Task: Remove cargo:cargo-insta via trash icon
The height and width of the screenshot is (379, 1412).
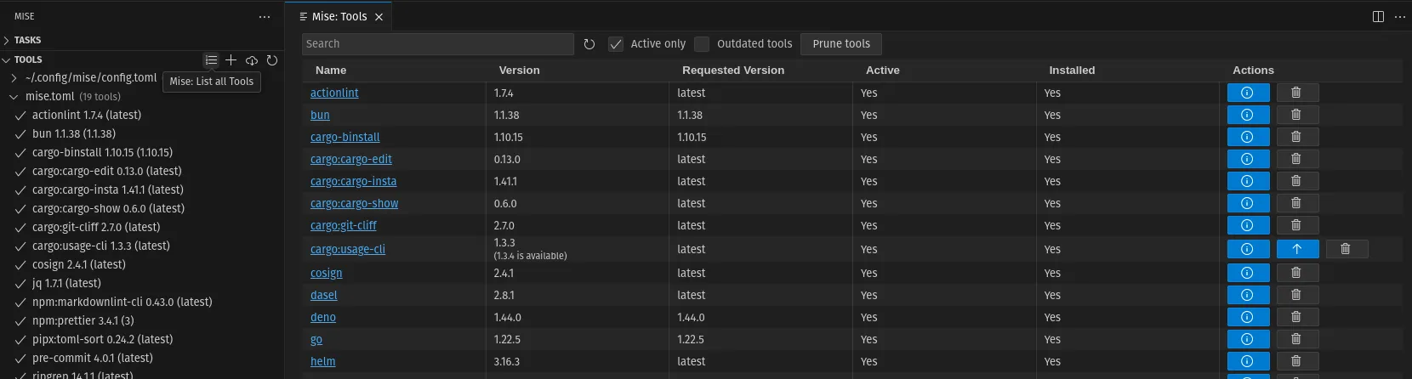Action: 1297,181
